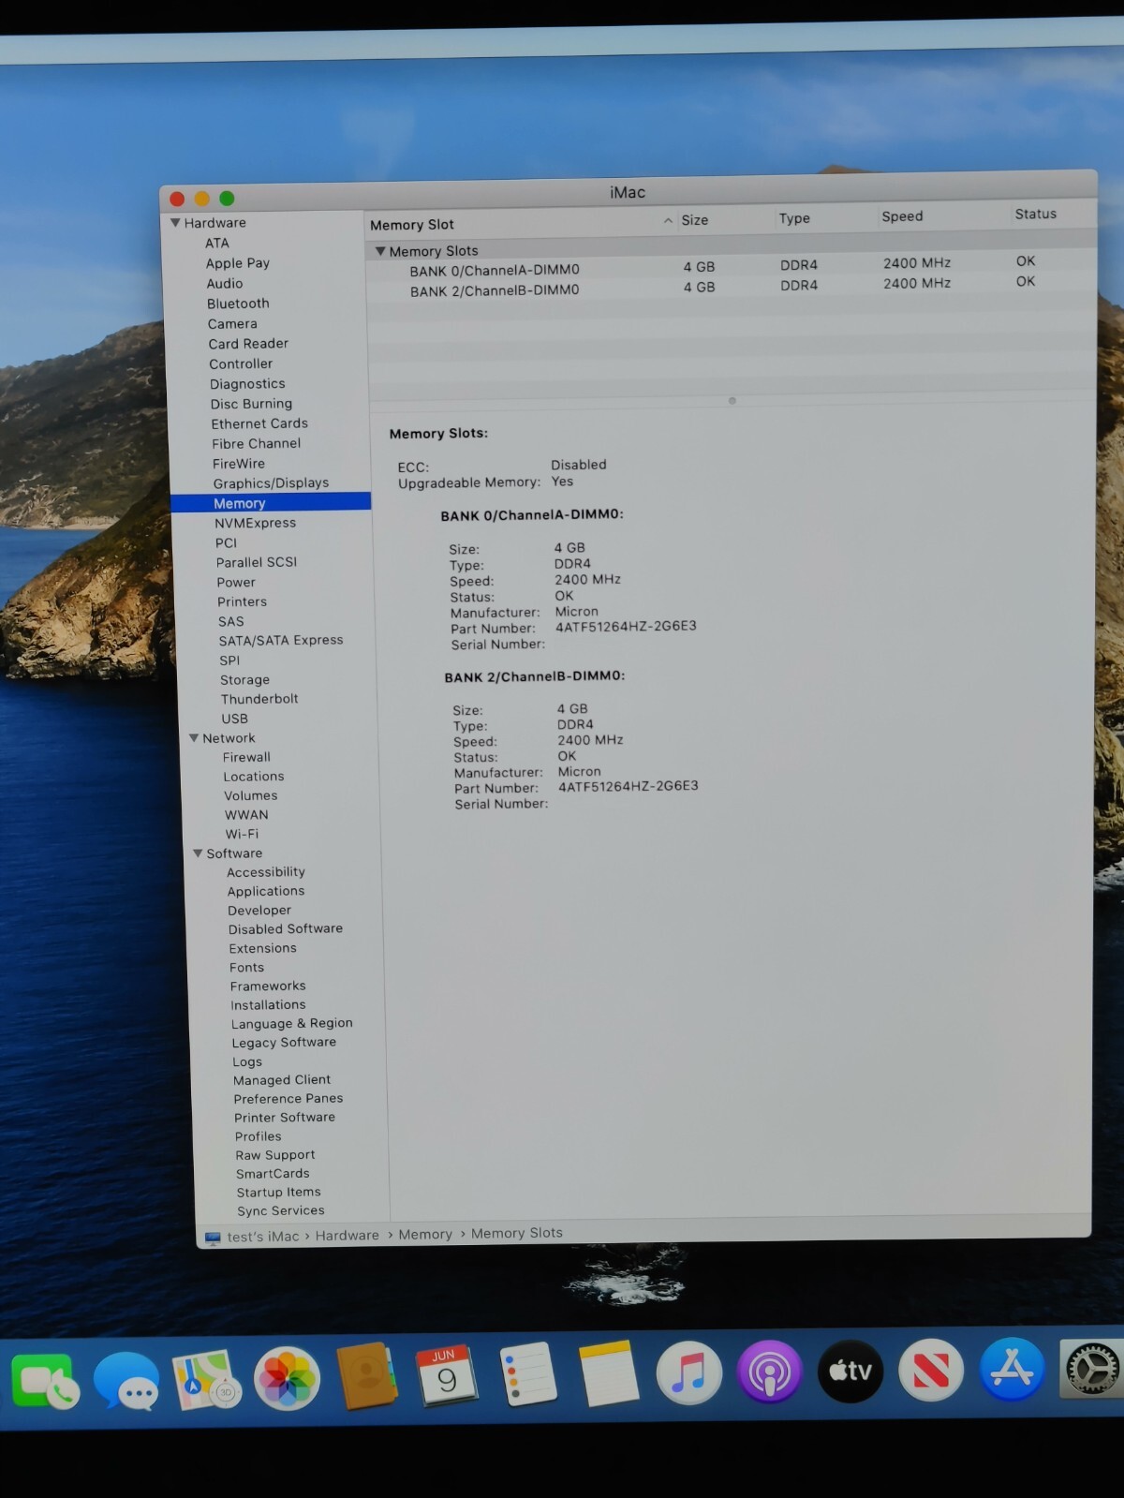Open the Podcasts app icon
1124x1498 pixels.
(x=769, y=1372)
